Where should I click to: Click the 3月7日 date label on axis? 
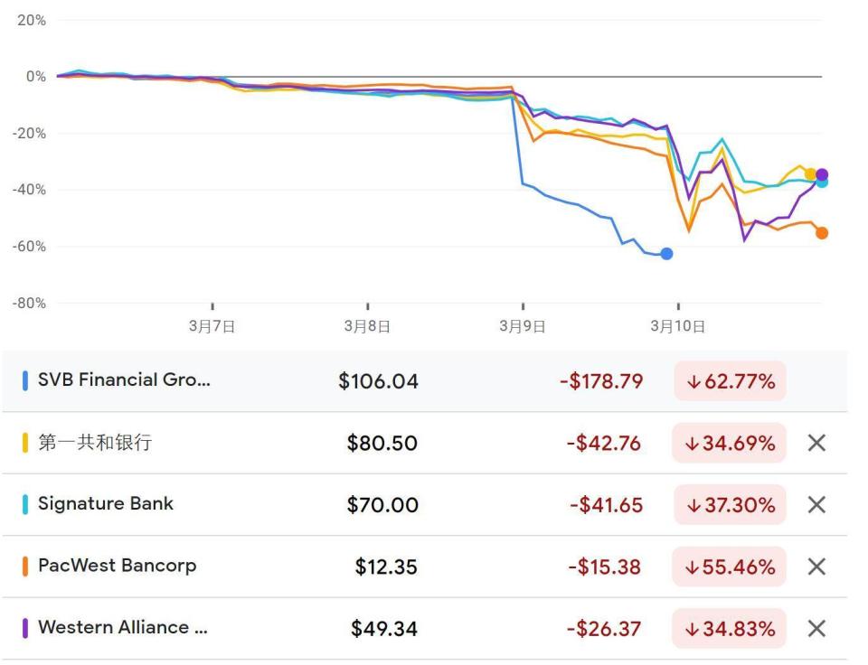pos(212,327)
